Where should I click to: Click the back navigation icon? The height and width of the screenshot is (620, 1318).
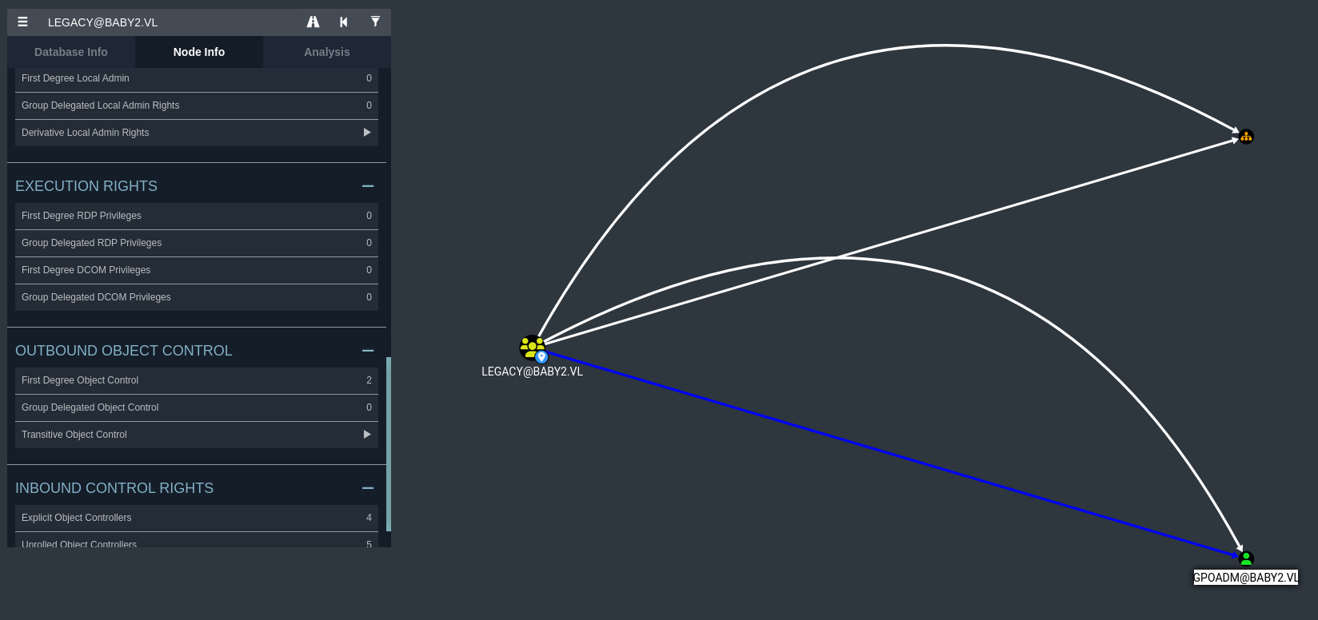pyautogui.click(x=344, y=22)
